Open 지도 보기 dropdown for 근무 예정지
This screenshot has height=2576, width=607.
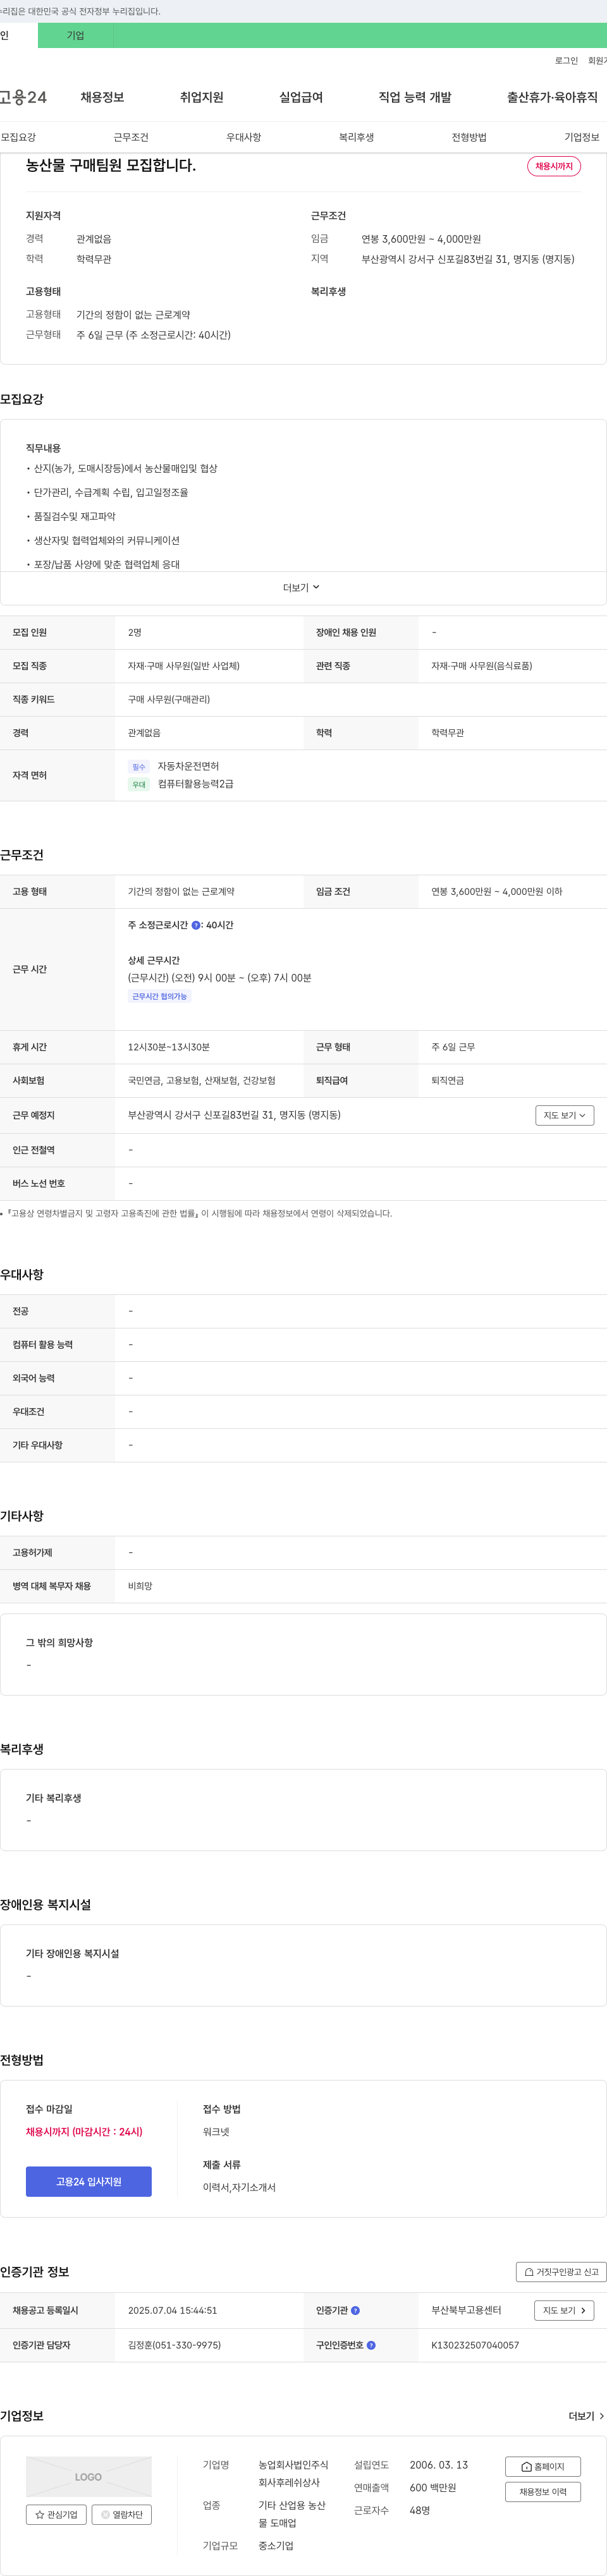click(x=564, y=1115)
